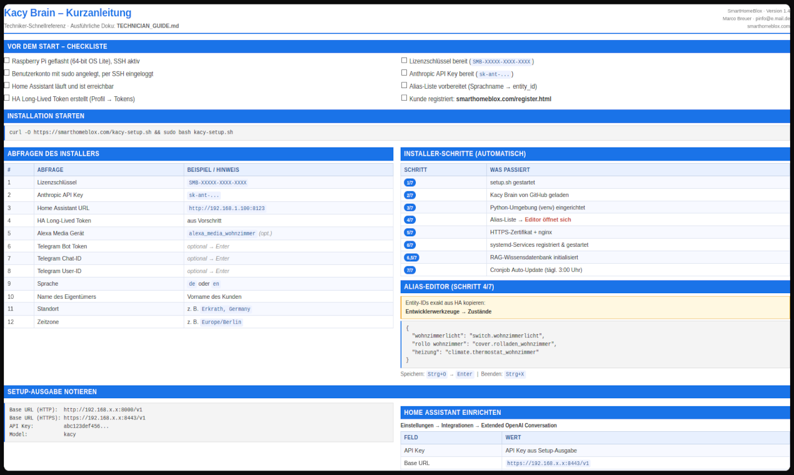The image size is (794, 475).
Task: Click the 7/7 step badge
Action: pos(410,270)
